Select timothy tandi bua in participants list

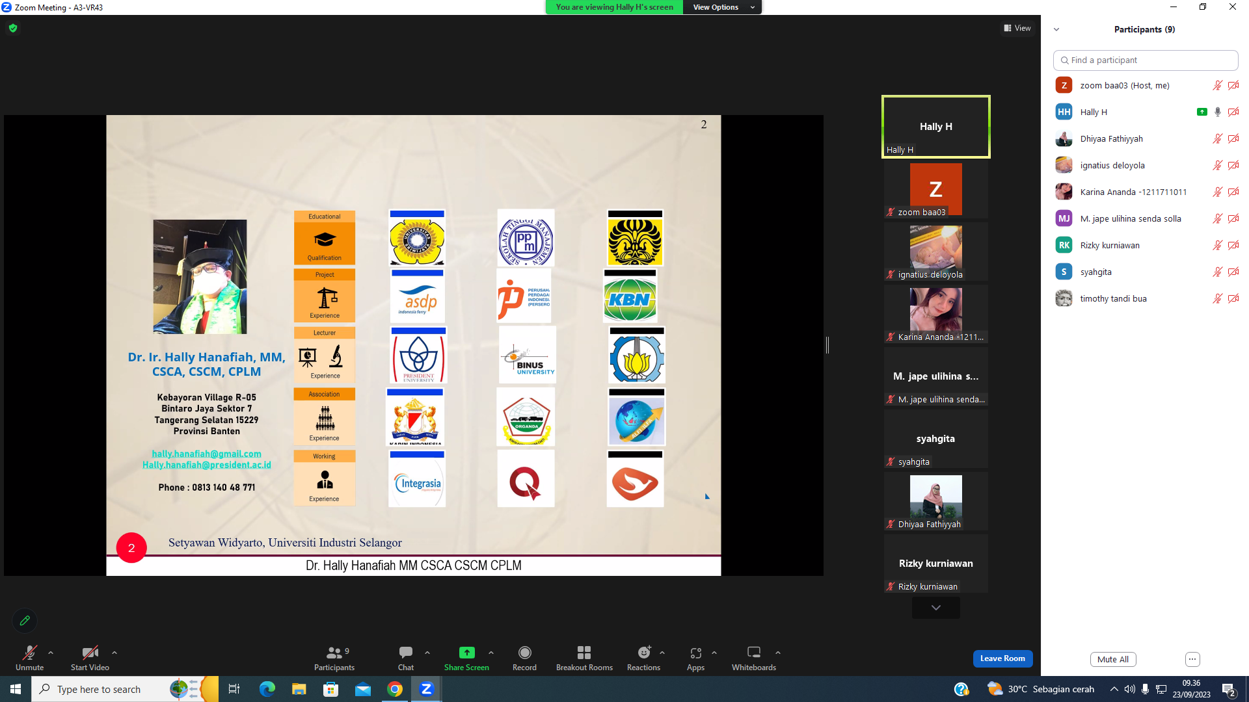point(1146,298)
